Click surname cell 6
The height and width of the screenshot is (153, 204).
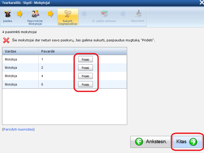pos(57,84)
